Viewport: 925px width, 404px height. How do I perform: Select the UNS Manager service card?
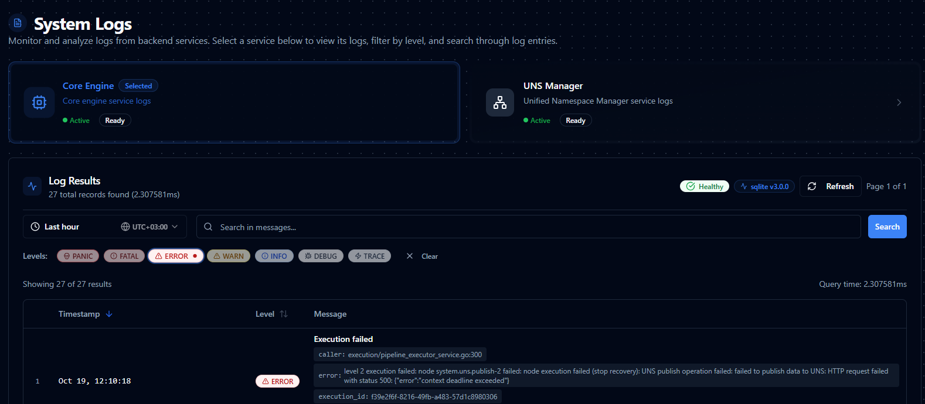coord(695,102)
